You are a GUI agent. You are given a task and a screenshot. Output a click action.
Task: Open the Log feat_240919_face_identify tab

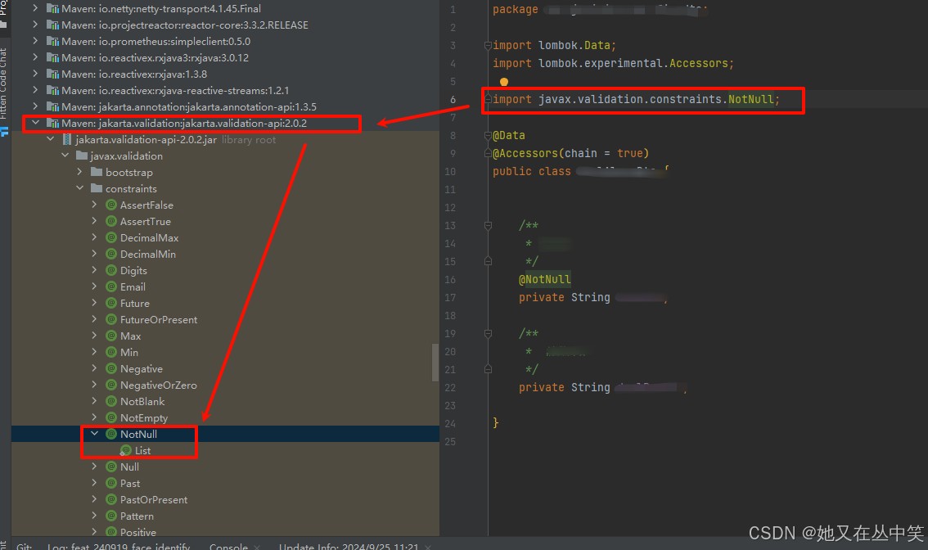point(119,546)
